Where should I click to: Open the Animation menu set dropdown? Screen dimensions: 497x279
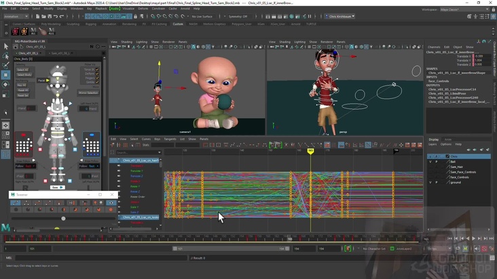pyautogui.click(x=16, y=16)
